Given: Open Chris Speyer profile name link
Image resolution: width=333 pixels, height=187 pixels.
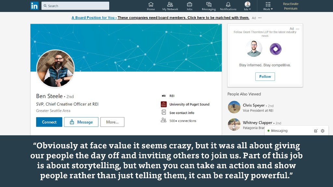Looking at the screenshot, I should point(254,106).
